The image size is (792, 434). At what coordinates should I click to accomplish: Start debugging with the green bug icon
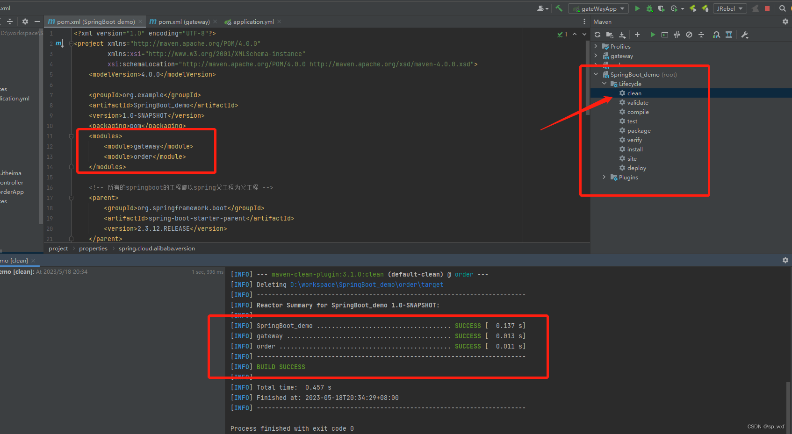(649, 8)
